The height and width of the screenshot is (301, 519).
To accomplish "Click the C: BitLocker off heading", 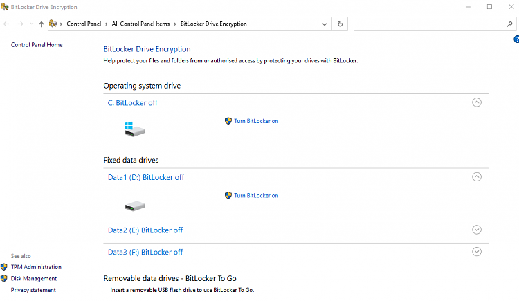I will coord(132,103).
